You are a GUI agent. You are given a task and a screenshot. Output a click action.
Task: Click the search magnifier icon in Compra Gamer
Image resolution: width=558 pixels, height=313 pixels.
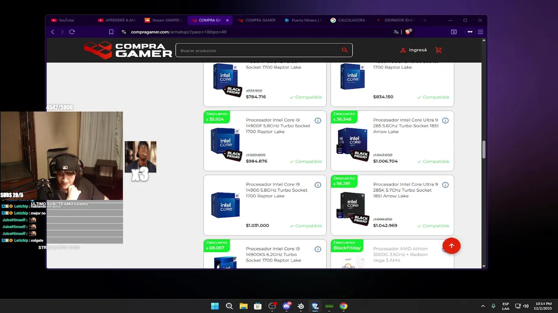[x=344, y=50]
